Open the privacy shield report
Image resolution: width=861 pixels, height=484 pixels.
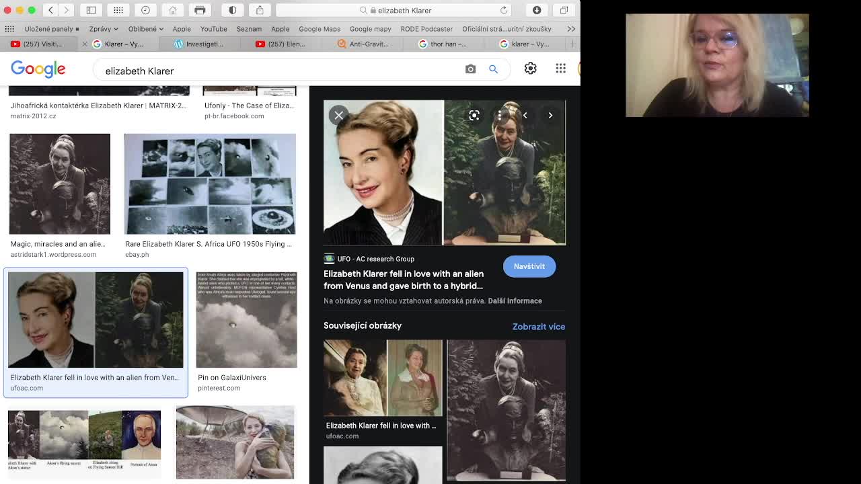pos(232,10)
